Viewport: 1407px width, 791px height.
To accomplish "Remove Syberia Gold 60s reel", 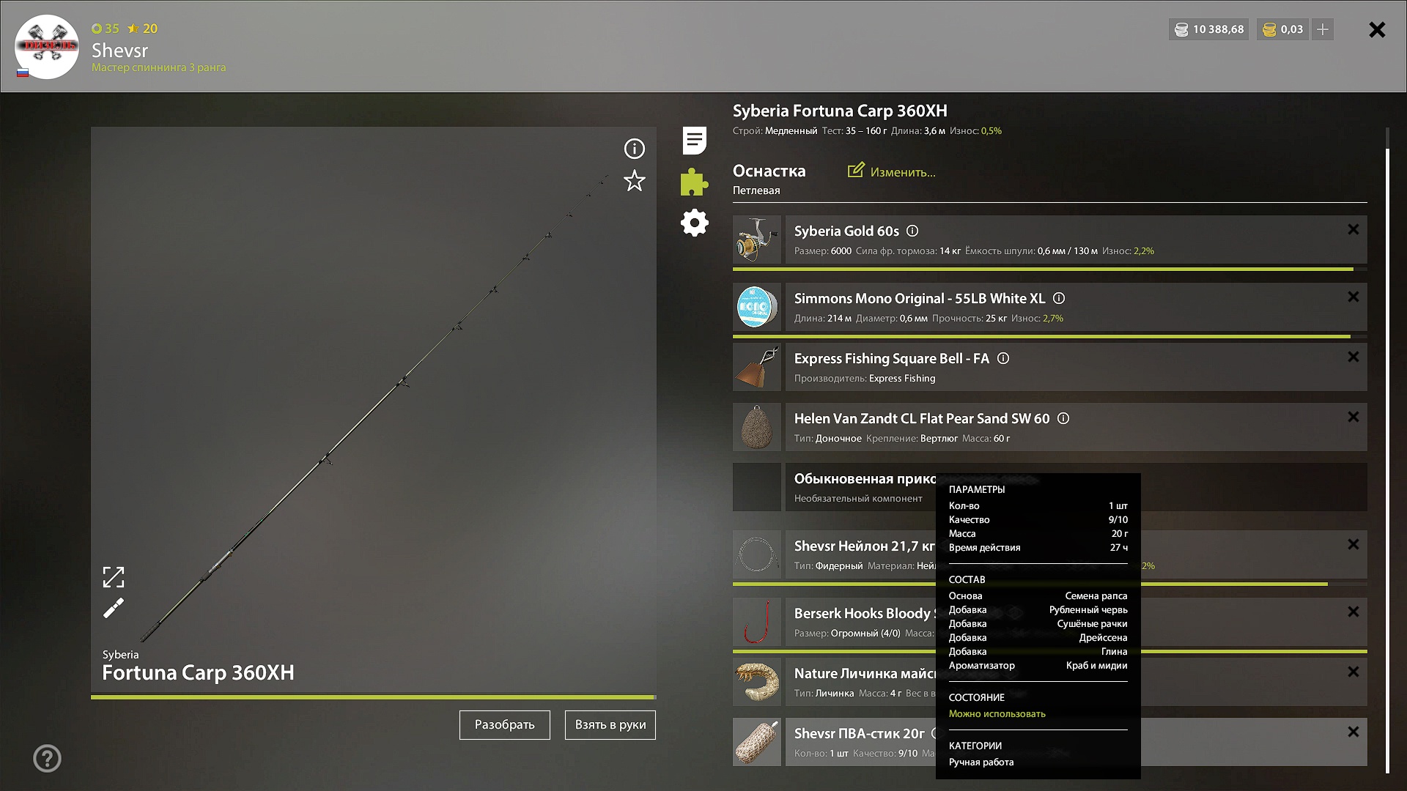I will tap(1353, 230).
